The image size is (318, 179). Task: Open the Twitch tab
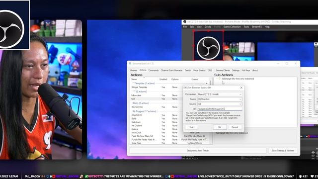click(188, 70)
